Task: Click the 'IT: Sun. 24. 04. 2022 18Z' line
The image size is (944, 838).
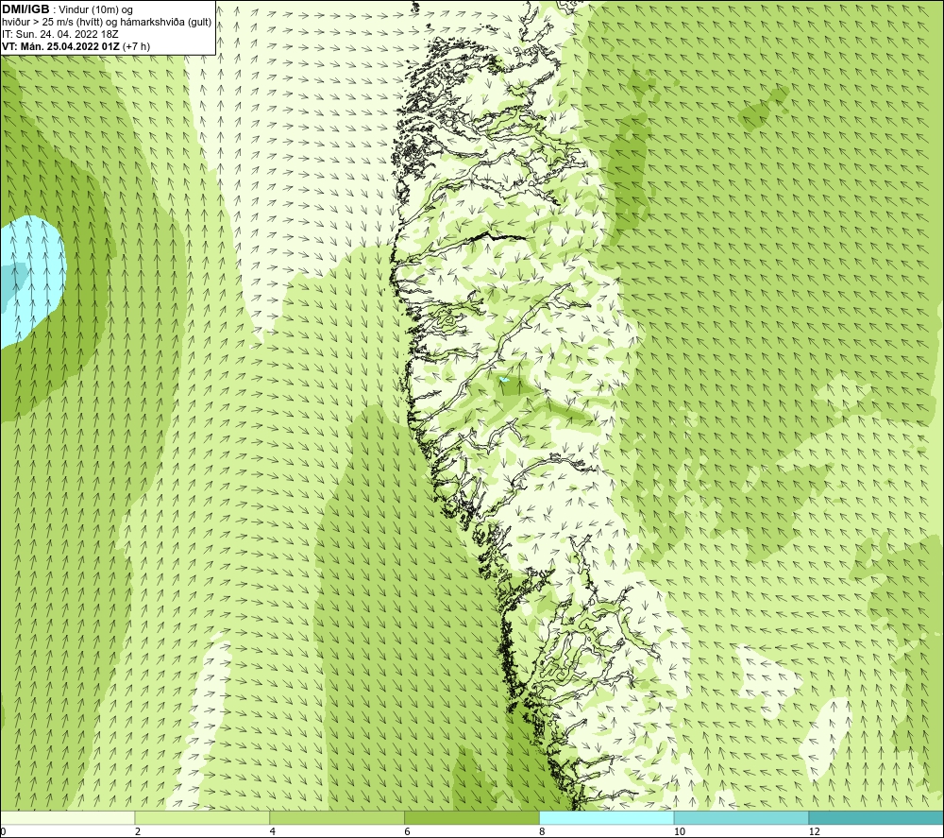Action: tap(60, 34)
